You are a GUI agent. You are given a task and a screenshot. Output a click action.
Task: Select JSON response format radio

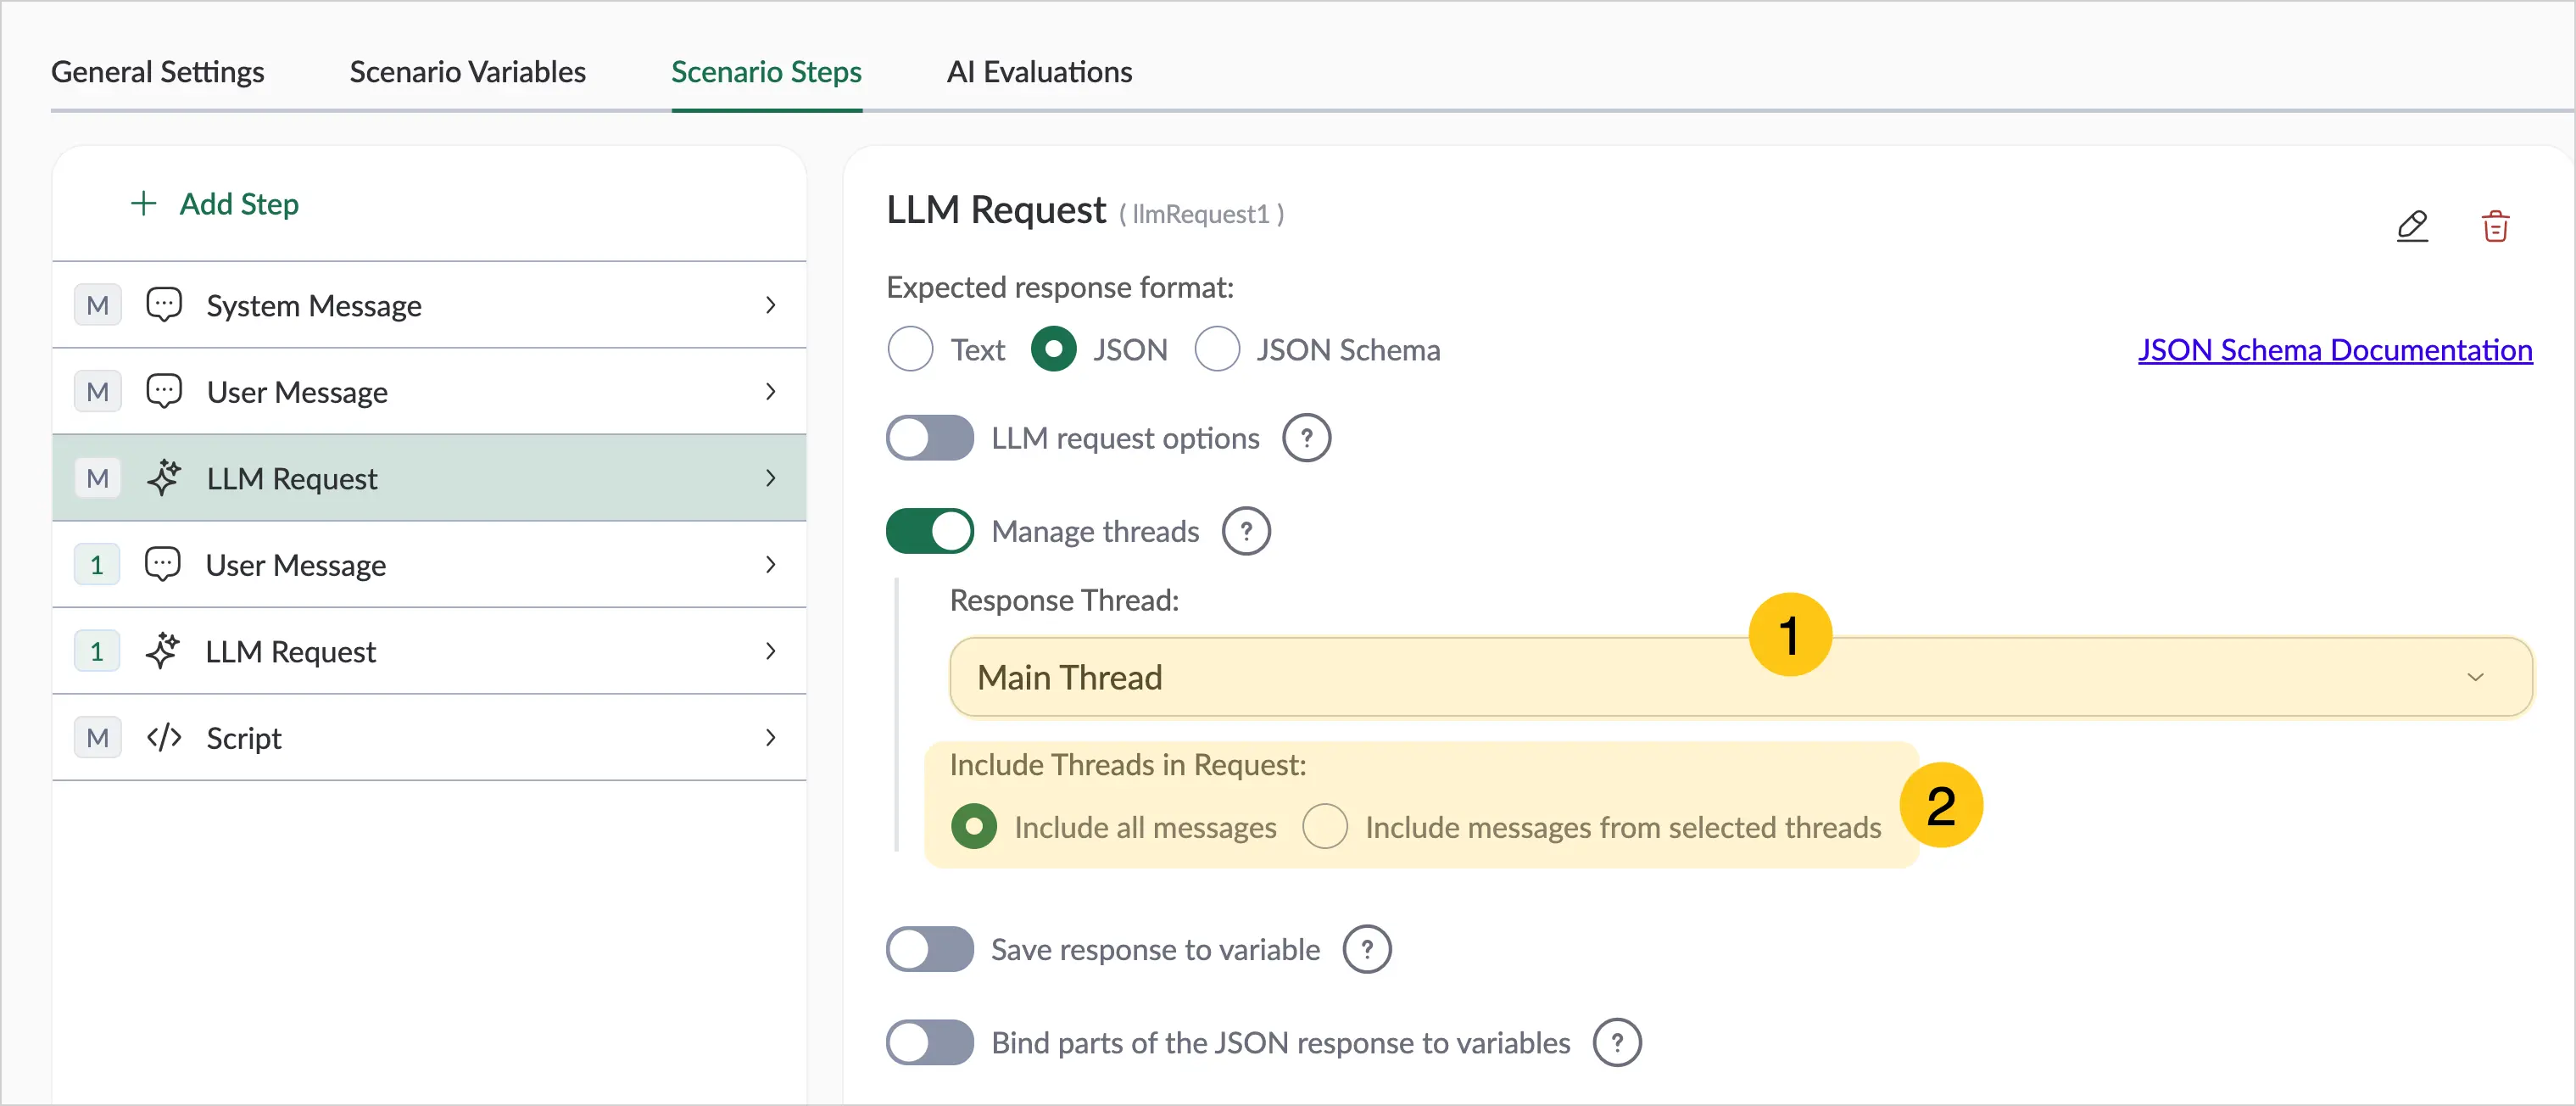pos(1053,350)
